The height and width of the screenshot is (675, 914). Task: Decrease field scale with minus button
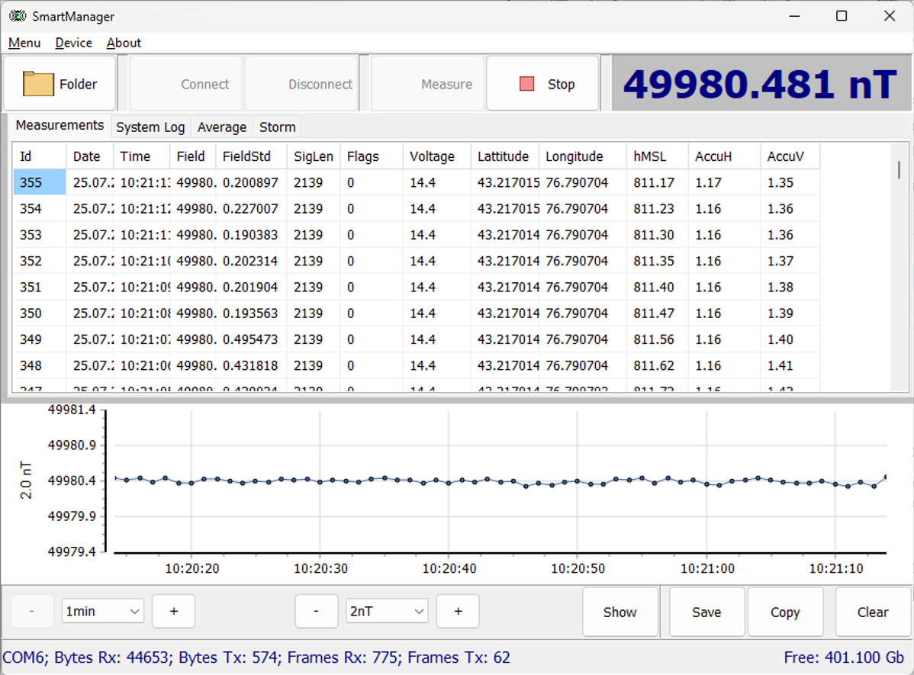[x=316, y=611]
